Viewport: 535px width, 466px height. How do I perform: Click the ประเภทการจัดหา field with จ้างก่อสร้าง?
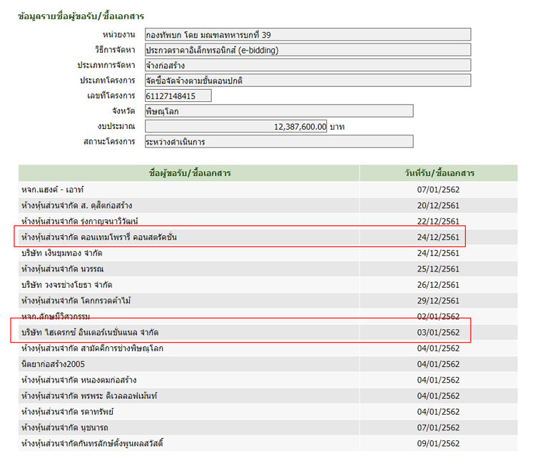tap(307, 65)
